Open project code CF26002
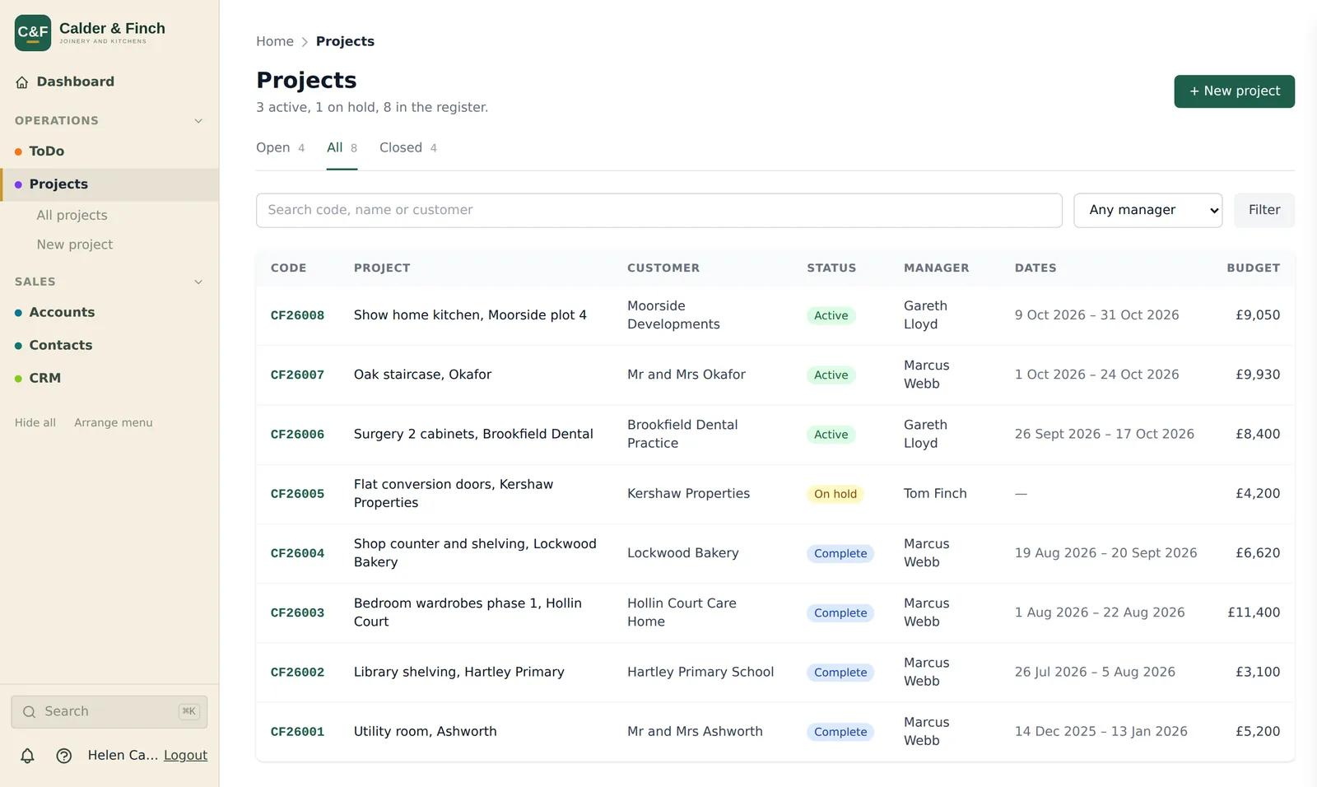 297,673
